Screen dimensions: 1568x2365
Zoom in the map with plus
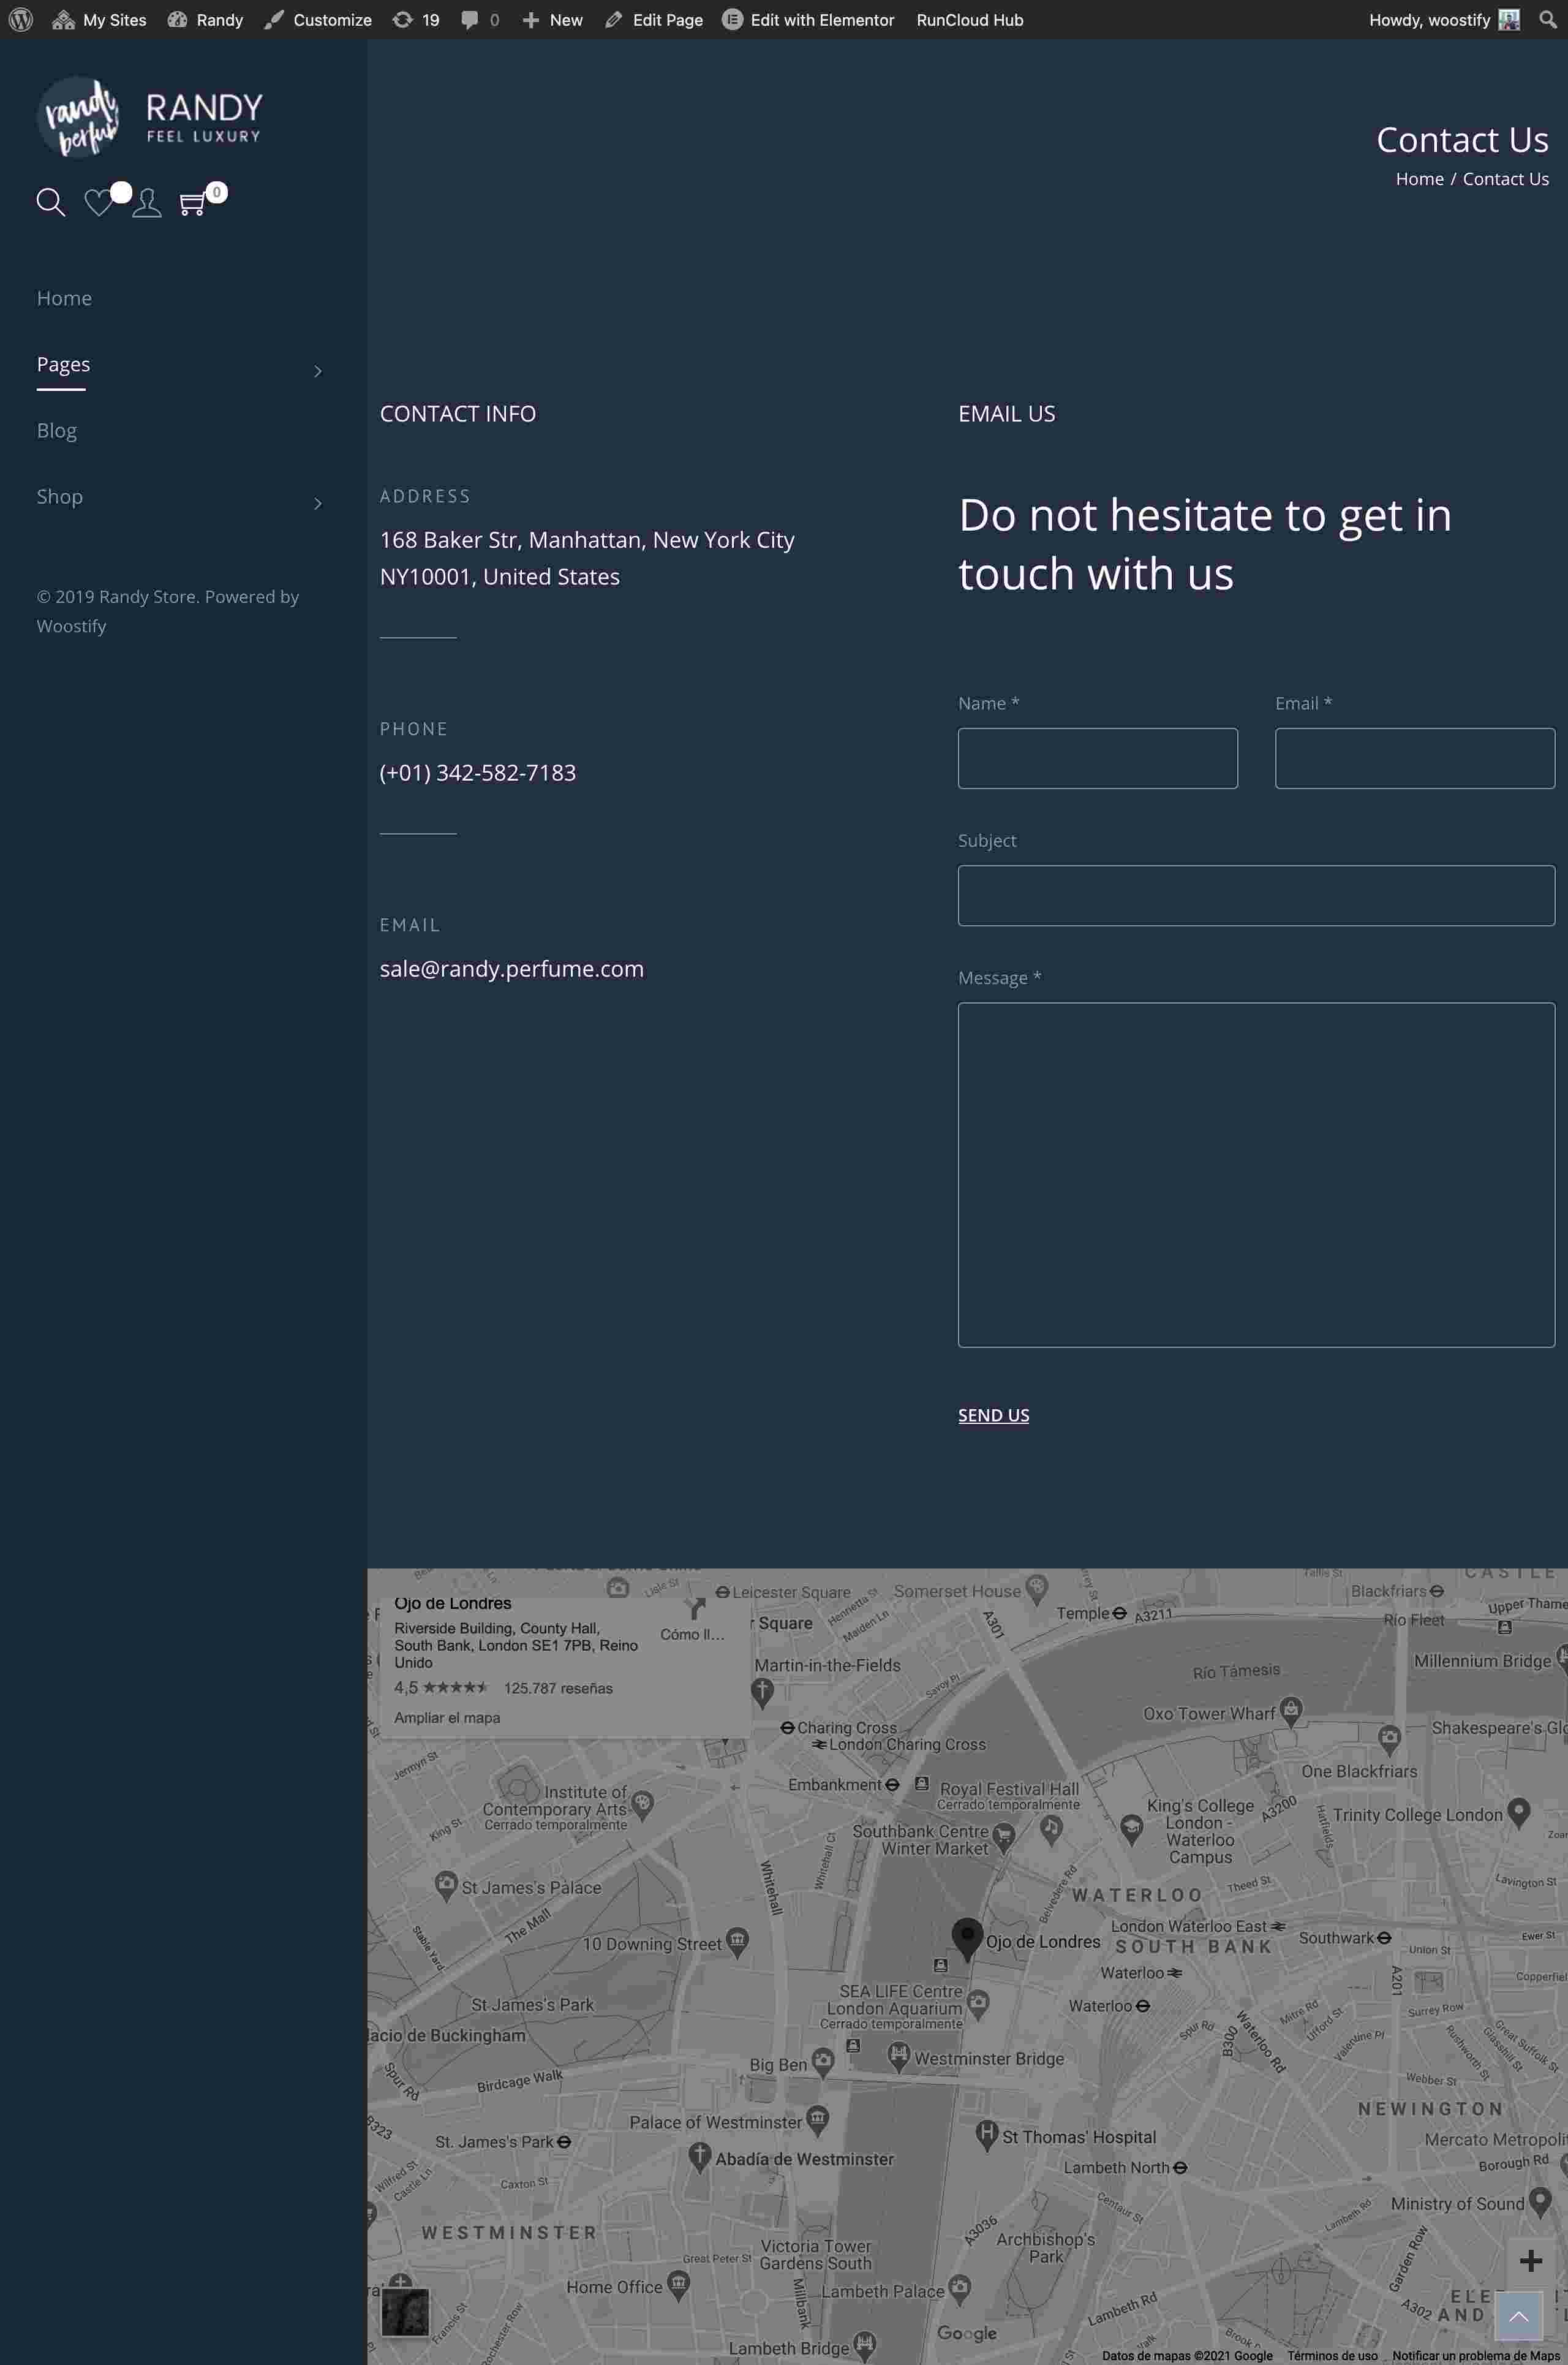pyautogui.click(x=1530, y=2260)
